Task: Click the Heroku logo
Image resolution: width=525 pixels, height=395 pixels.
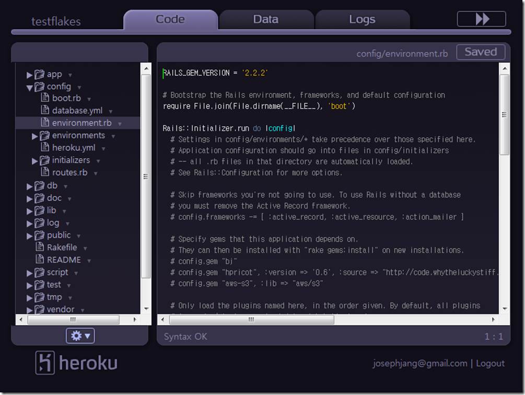Action: [x=76, y=363]
